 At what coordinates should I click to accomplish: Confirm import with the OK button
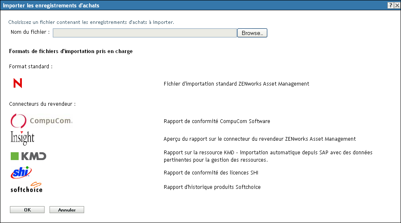point(27,210)
